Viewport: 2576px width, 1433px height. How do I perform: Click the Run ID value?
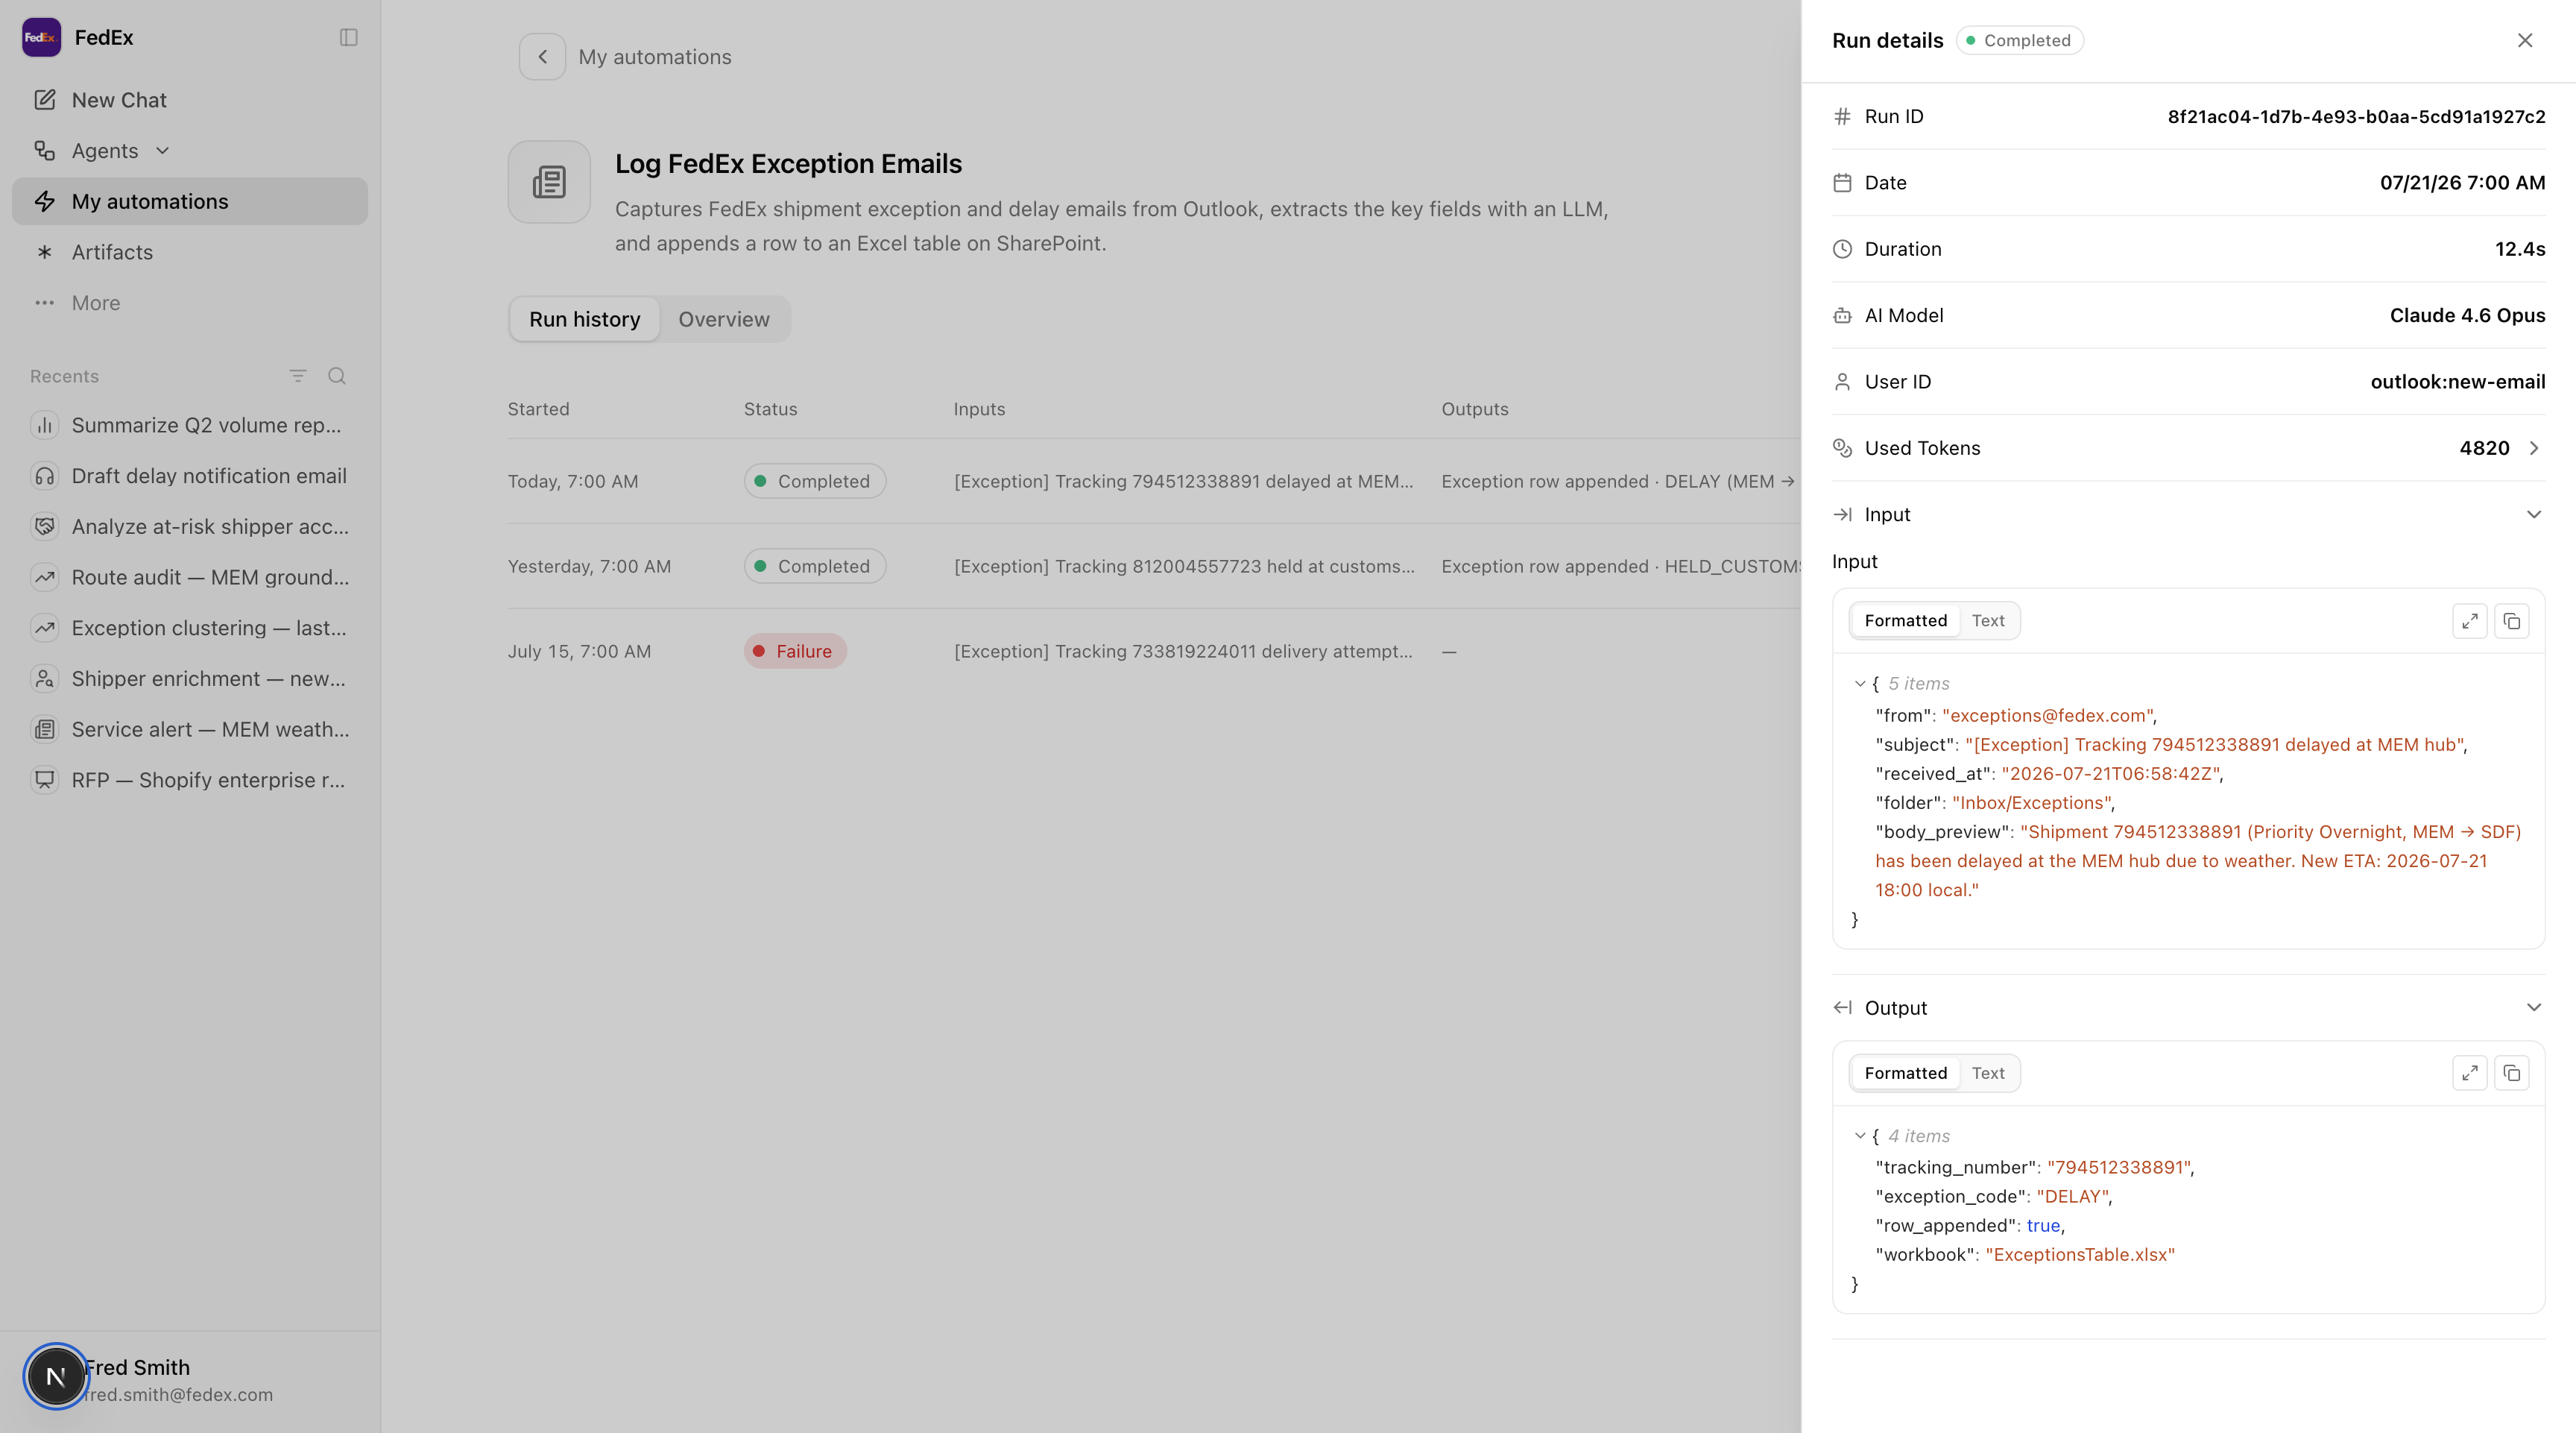(x=2356, y=116)
